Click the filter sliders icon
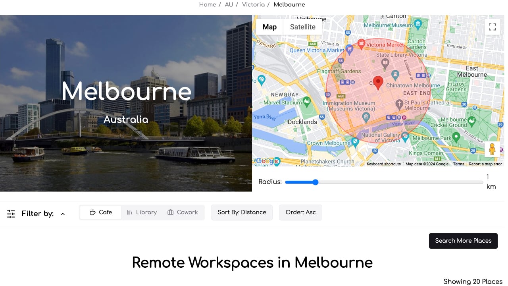 pos(11,214)
